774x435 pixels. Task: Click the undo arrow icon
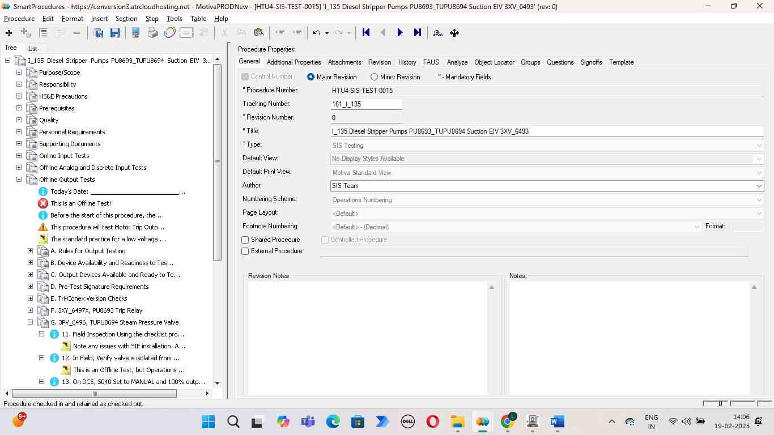[317, 33]
